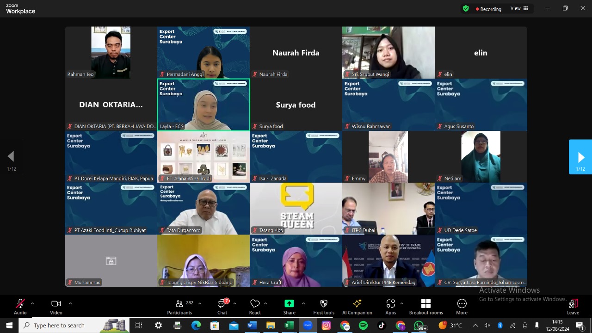Select Neti am video tile
This screenshot has width=592, height=333.
pos(481,157)
